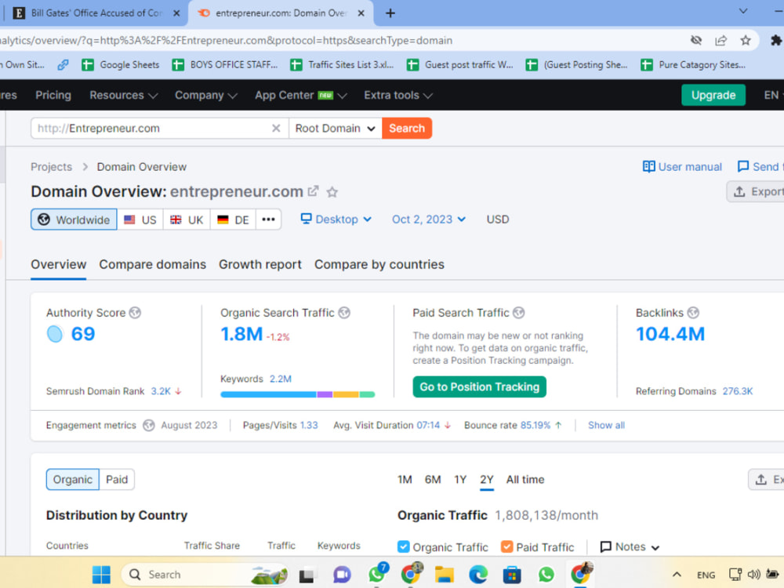Select the UK database
The image size is (784, 588).
pos(187,220)
